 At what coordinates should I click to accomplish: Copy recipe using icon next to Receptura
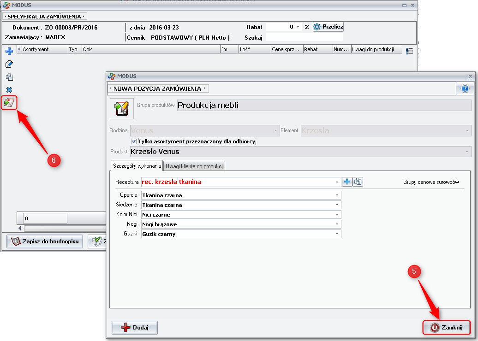coord(358,182)
